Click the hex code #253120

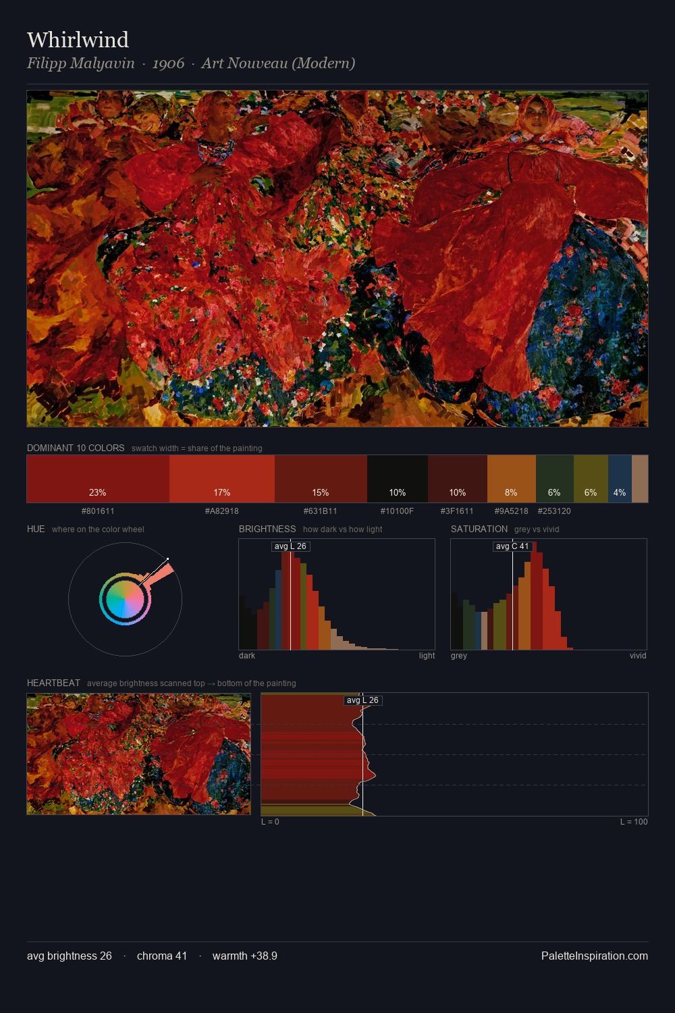pos(555,511)
